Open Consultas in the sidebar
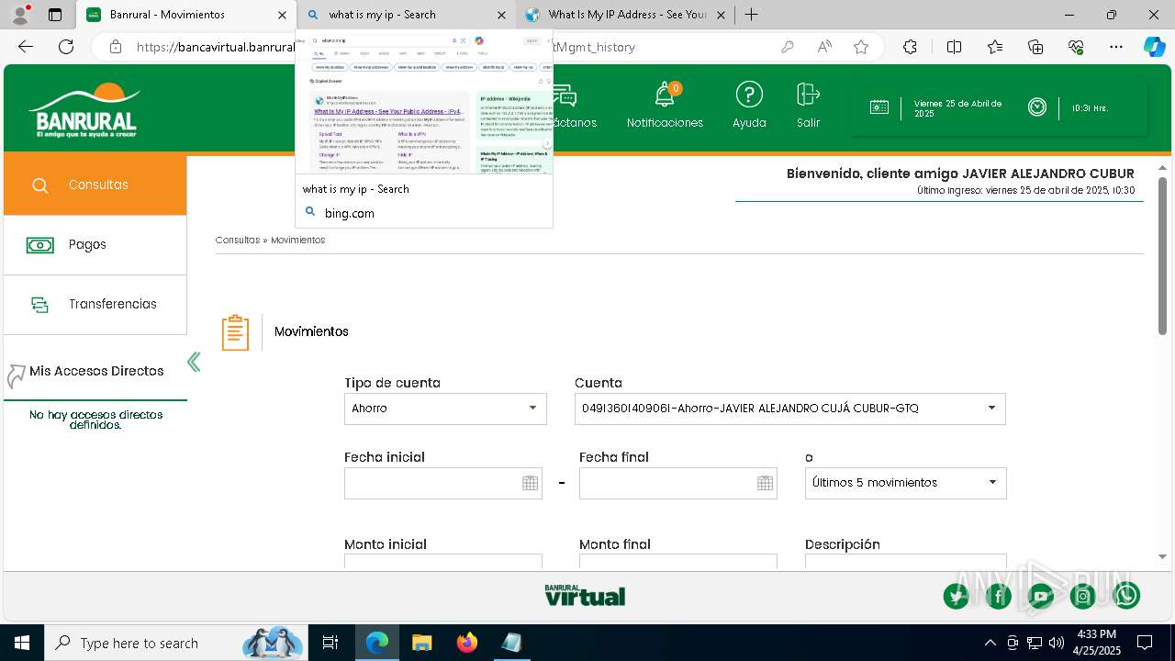This screenshot has width=1175, height=661. pos(95,185)
